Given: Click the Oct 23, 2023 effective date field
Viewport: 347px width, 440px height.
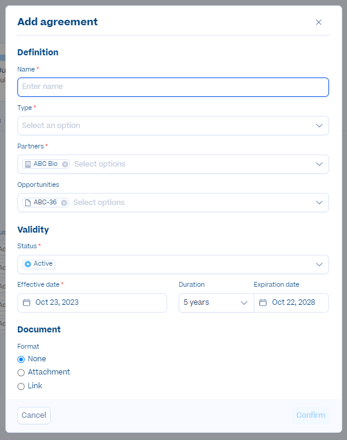Looking at the screenshot, I should (x=92, y=303).
